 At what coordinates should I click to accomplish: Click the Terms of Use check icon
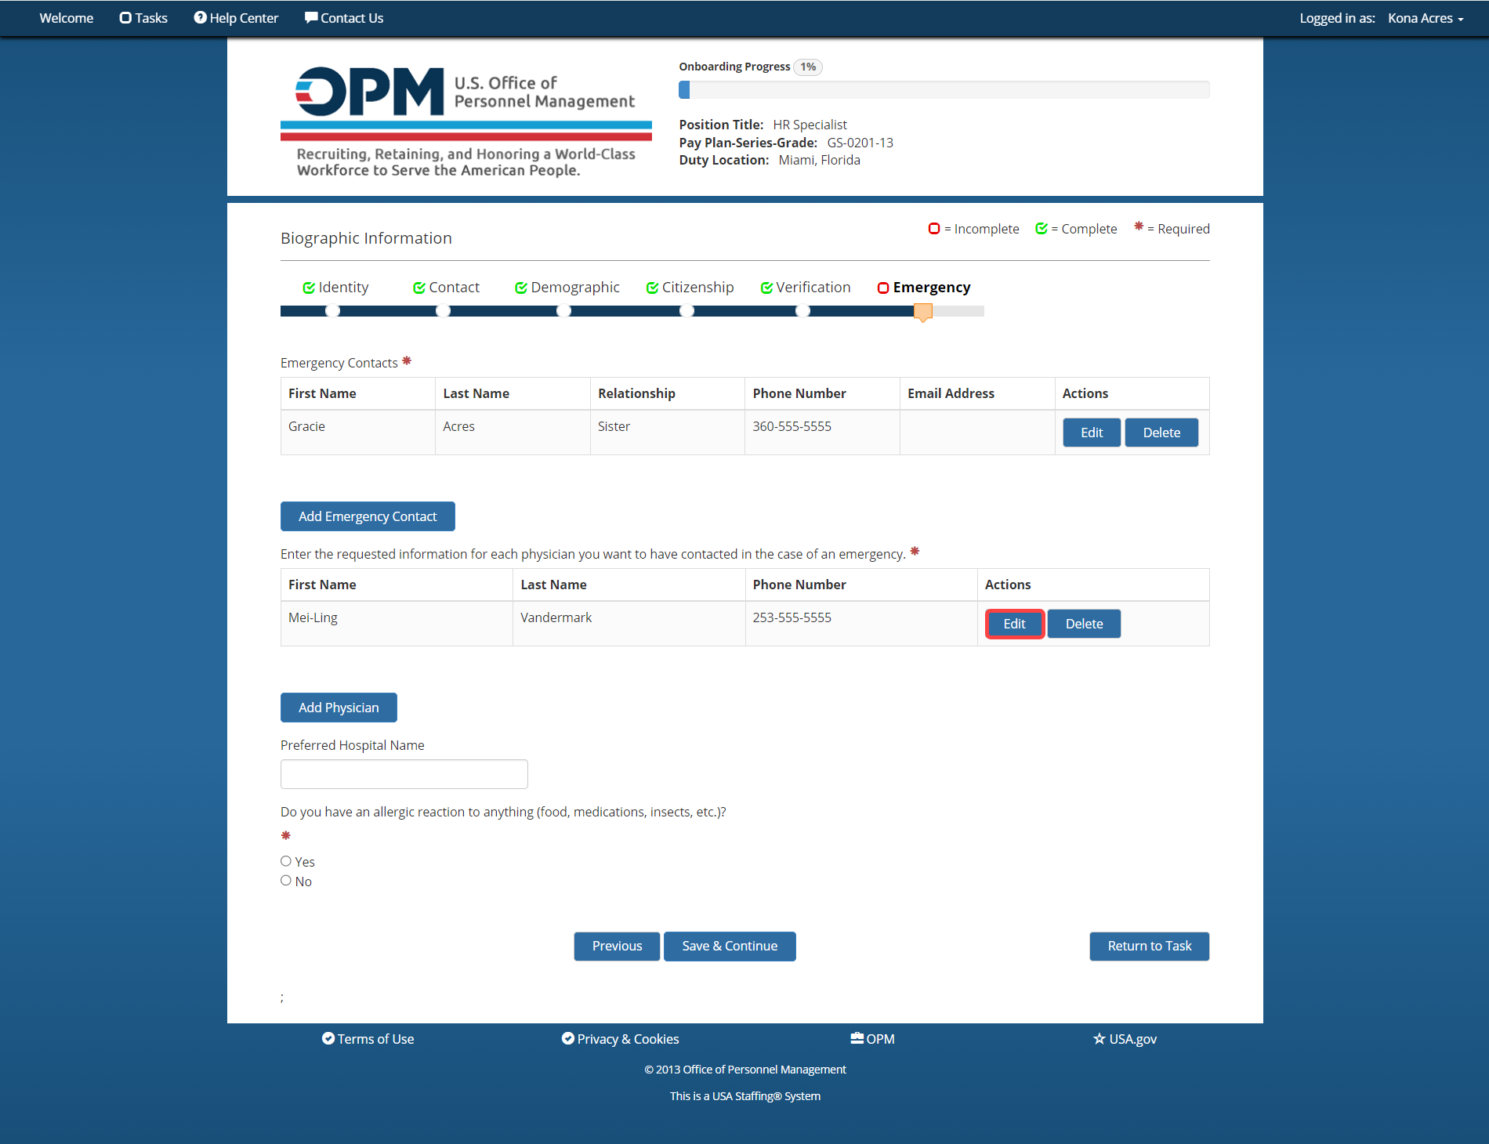(328, 1038)
